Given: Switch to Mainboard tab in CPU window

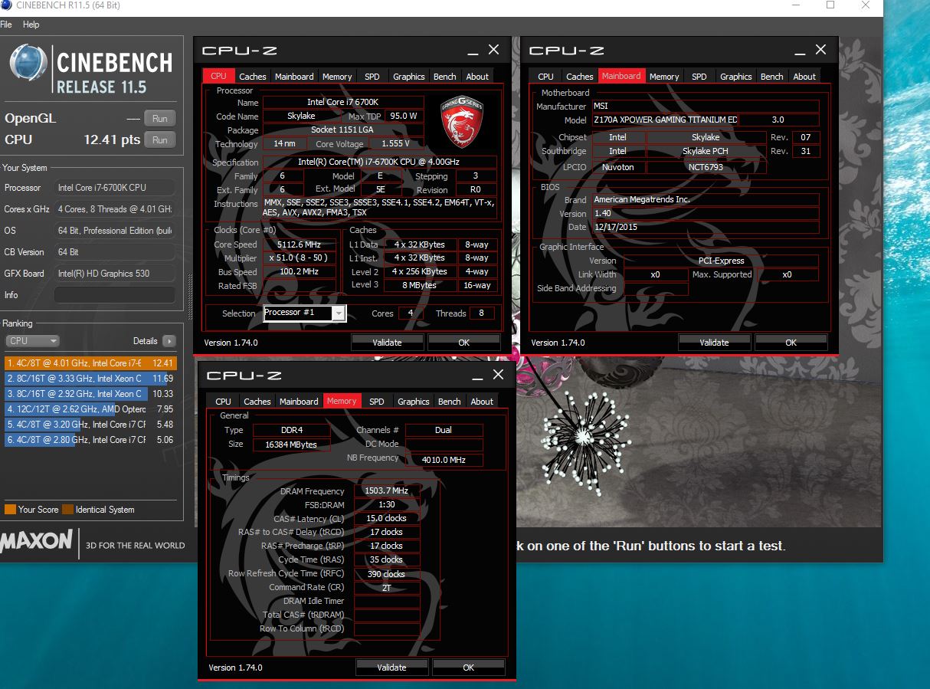Looking at the screenshot, I should 294,77.
